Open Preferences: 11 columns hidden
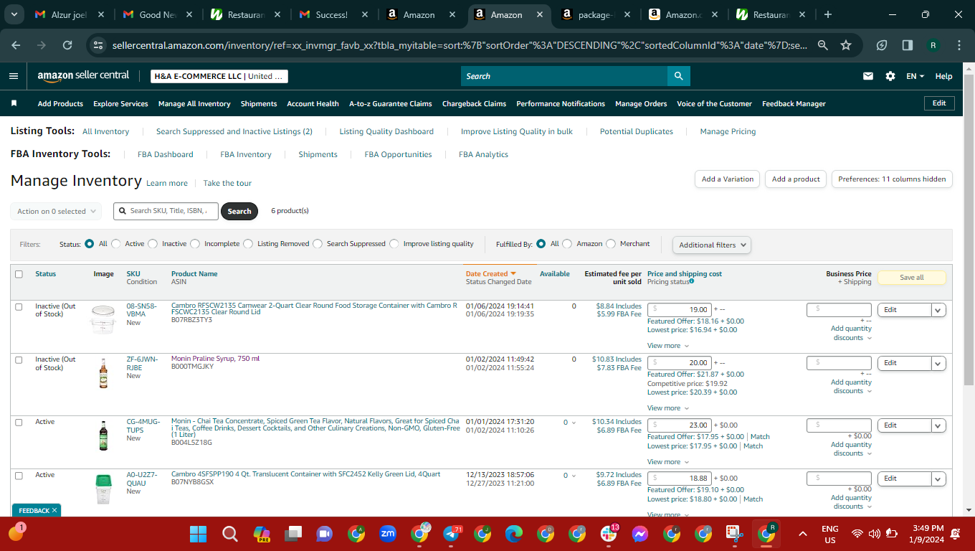 [x=892, y=179]
